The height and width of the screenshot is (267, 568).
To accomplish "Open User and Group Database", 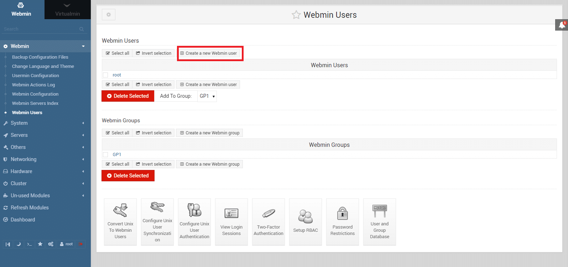I will 380,222.
